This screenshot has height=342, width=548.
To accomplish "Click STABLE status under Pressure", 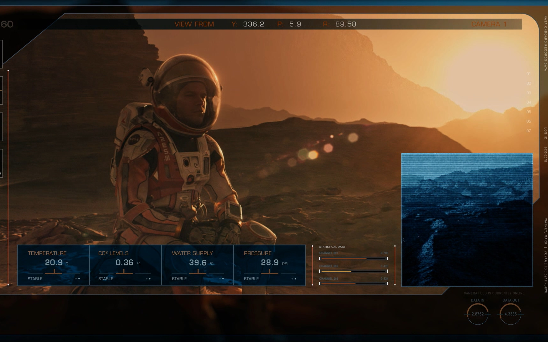I will [251, 279].
